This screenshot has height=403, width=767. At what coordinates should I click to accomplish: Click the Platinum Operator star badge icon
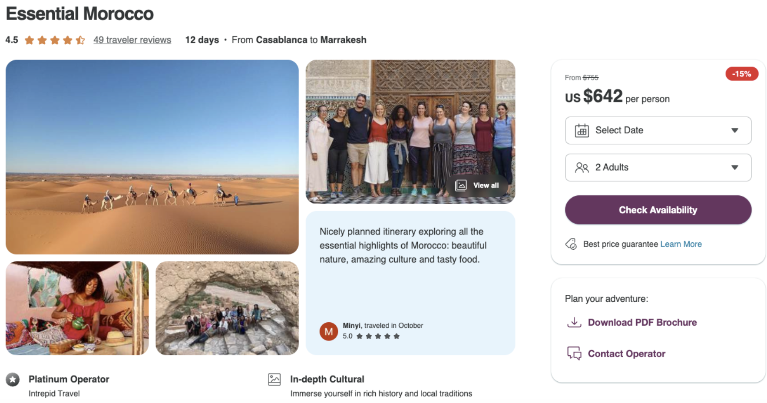click(x=13, y=380)
